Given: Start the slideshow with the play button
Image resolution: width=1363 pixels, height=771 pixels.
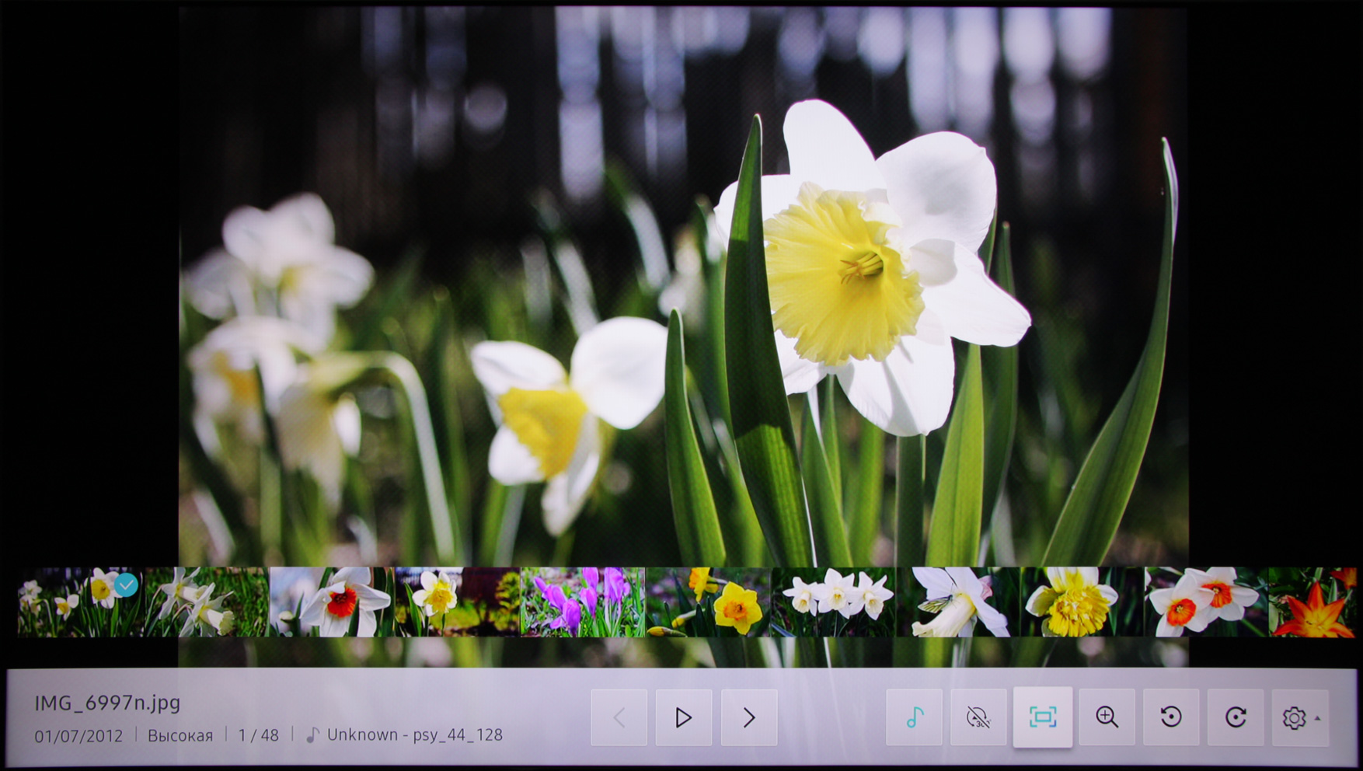Looking at the screenshot, I should (x=684, y=717).
